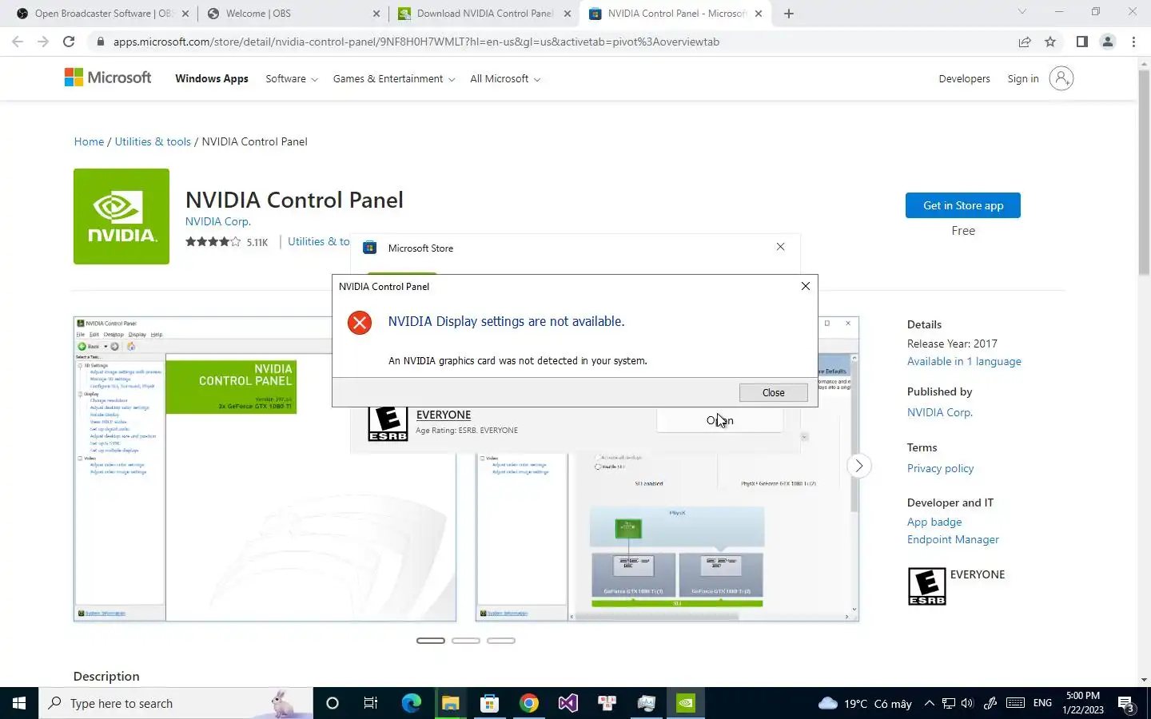The width and height of the screenshot is (1151, 719).
Task: Close the NVIDIA error dialog with Close button
Action: click(x=773, y=392)
